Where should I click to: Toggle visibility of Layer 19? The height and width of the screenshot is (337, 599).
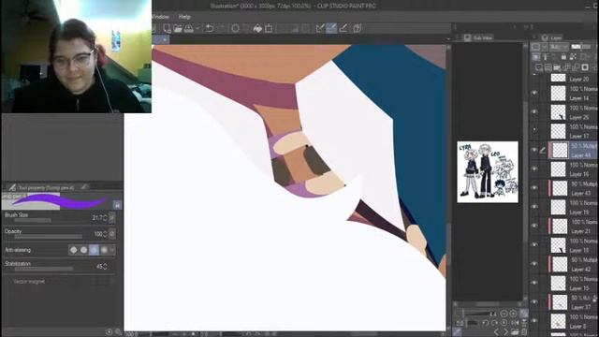pyautogui.click(x=534, y=207)
